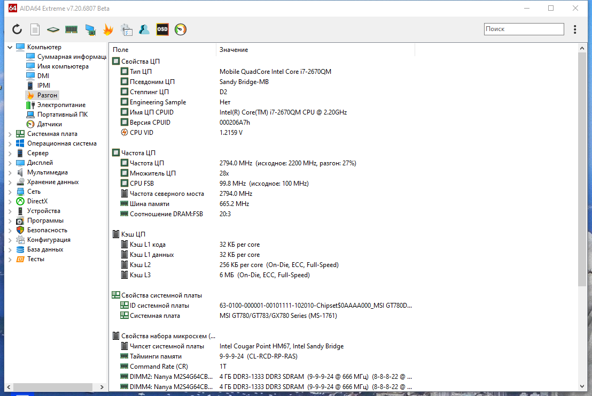Click the Тесты benchmark icon

[x=20, y=259]
